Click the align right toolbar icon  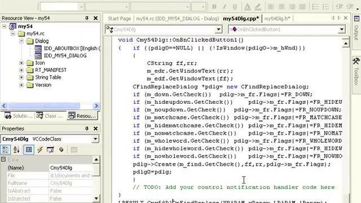[x=292, y=7]
